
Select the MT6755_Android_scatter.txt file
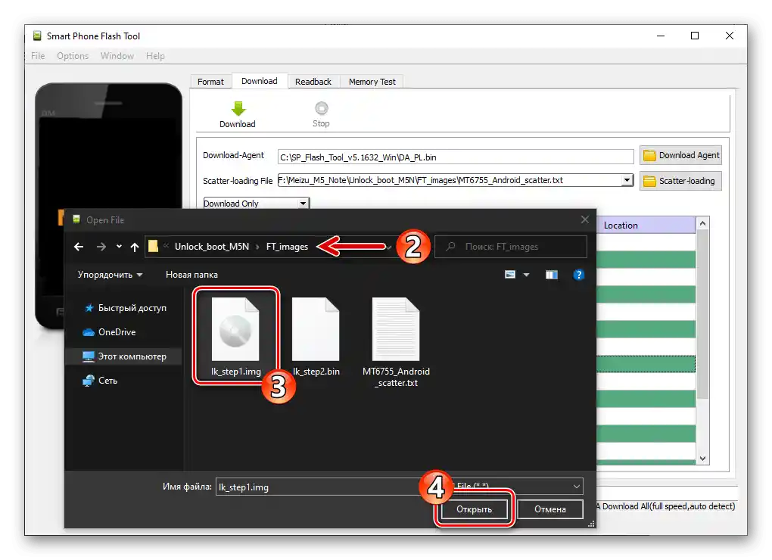pos(397,329)
